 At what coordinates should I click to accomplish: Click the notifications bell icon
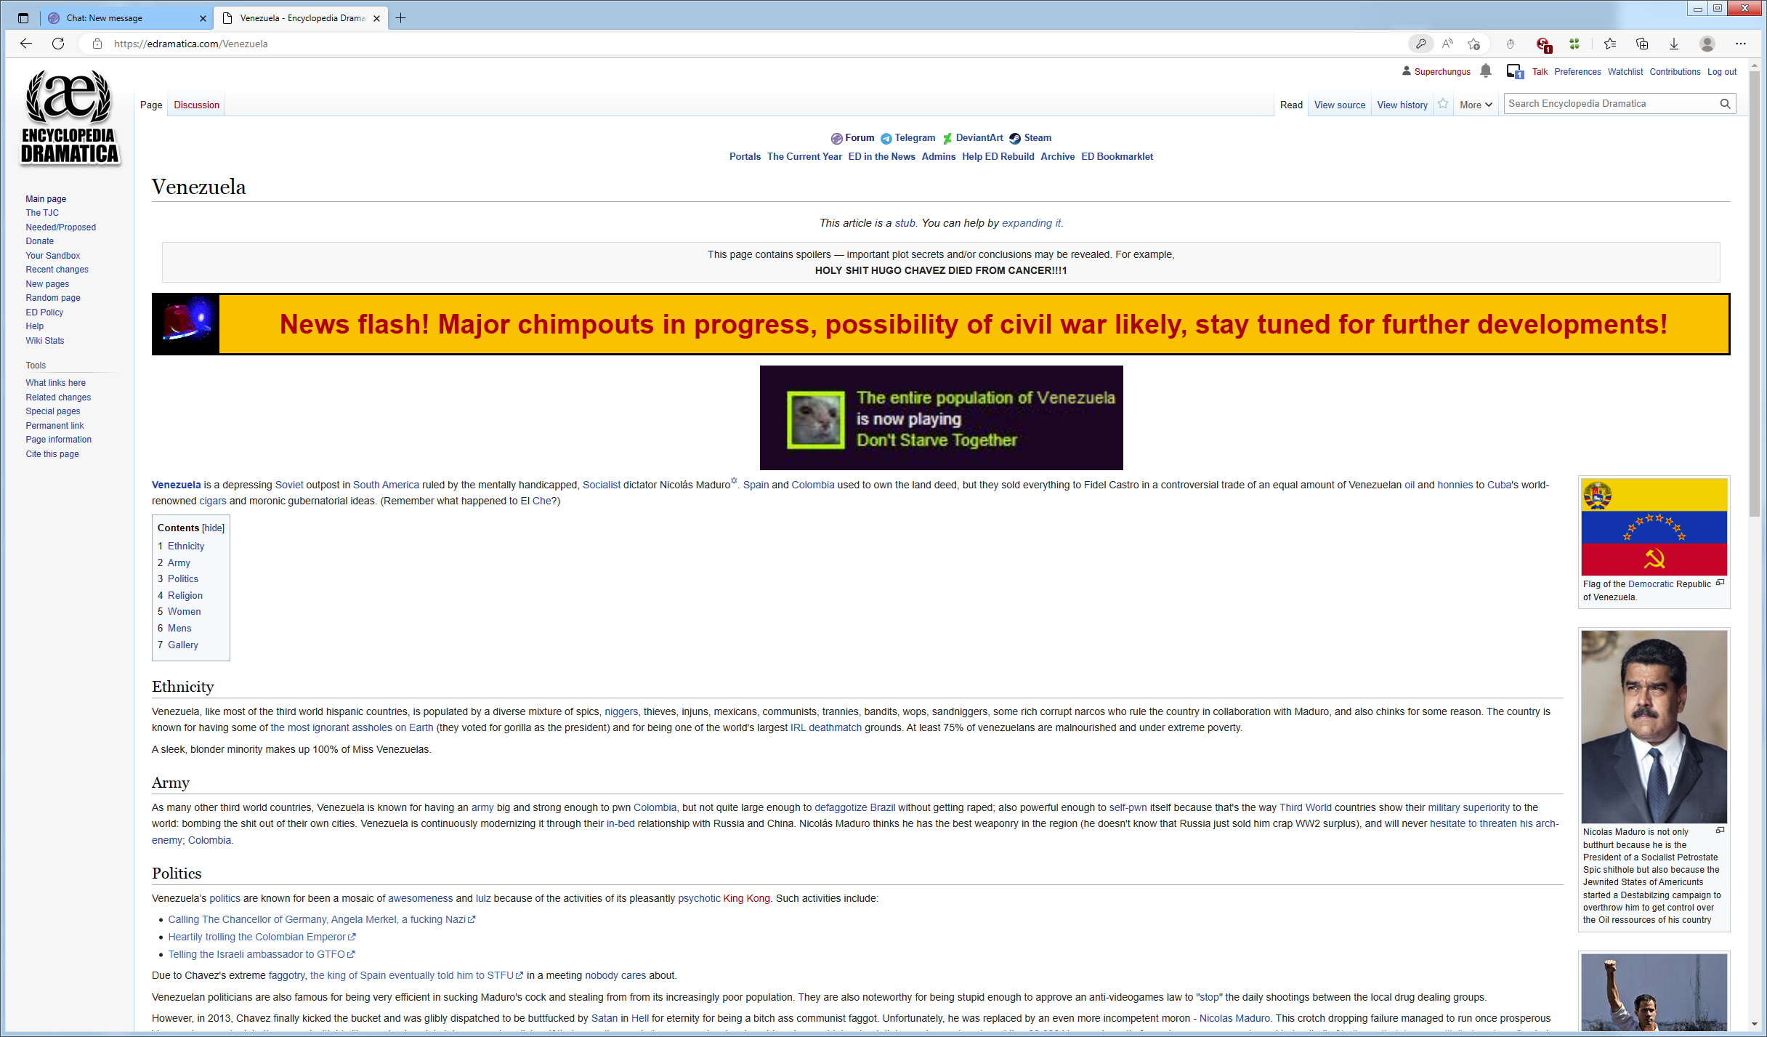[x=1486, y=71]
